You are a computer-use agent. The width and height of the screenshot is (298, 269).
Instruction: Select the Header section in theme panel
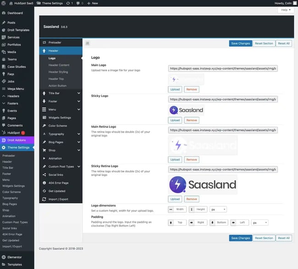click(61, 51)
